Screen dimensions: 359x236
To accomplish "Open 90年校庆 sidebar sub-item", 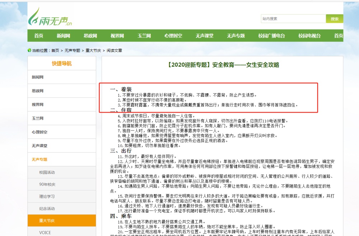I will [x=47, y=184].
